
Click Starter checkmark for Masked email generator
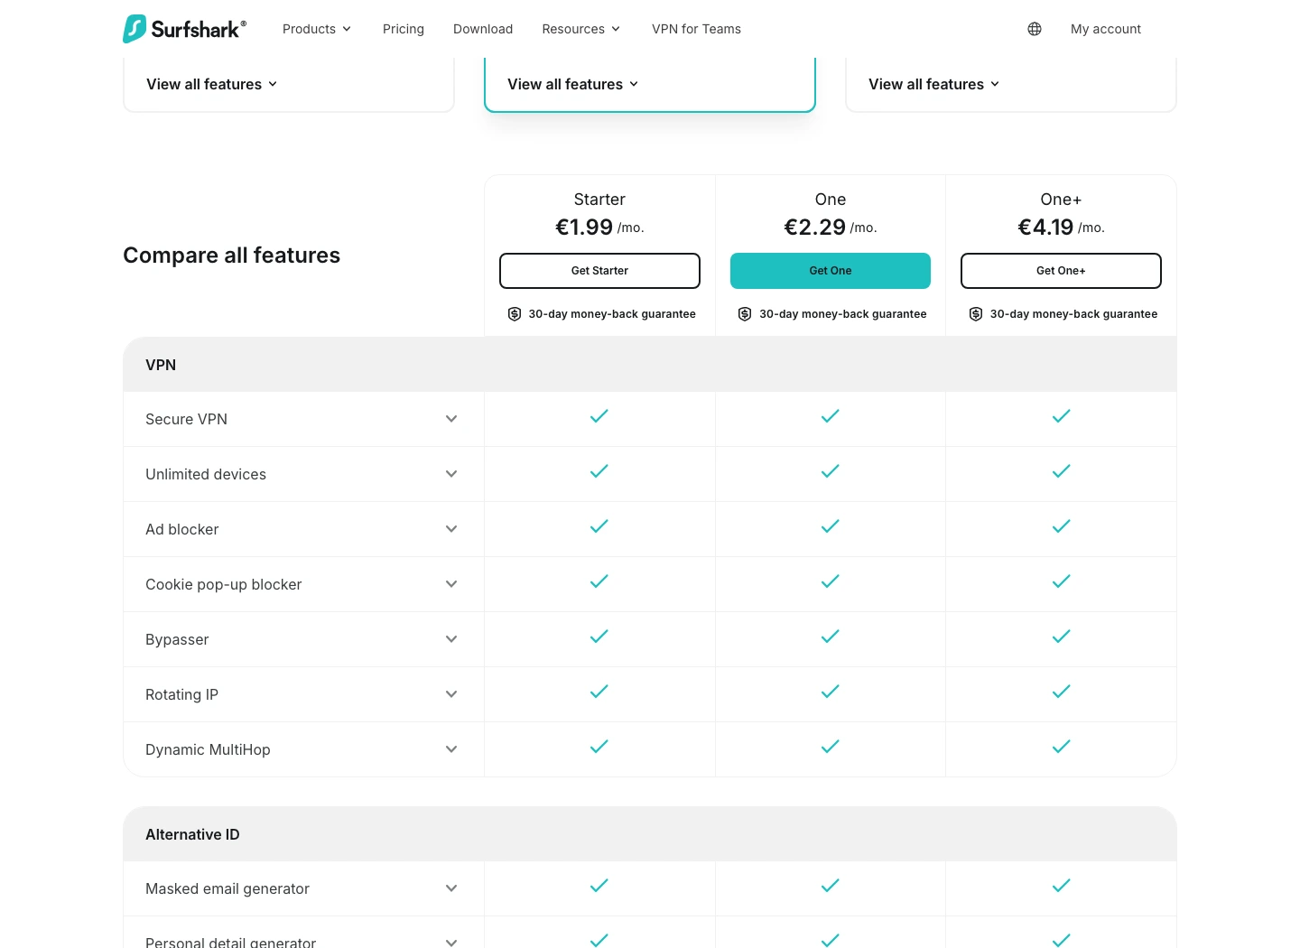pyautogui.click(x=599, y=886)
